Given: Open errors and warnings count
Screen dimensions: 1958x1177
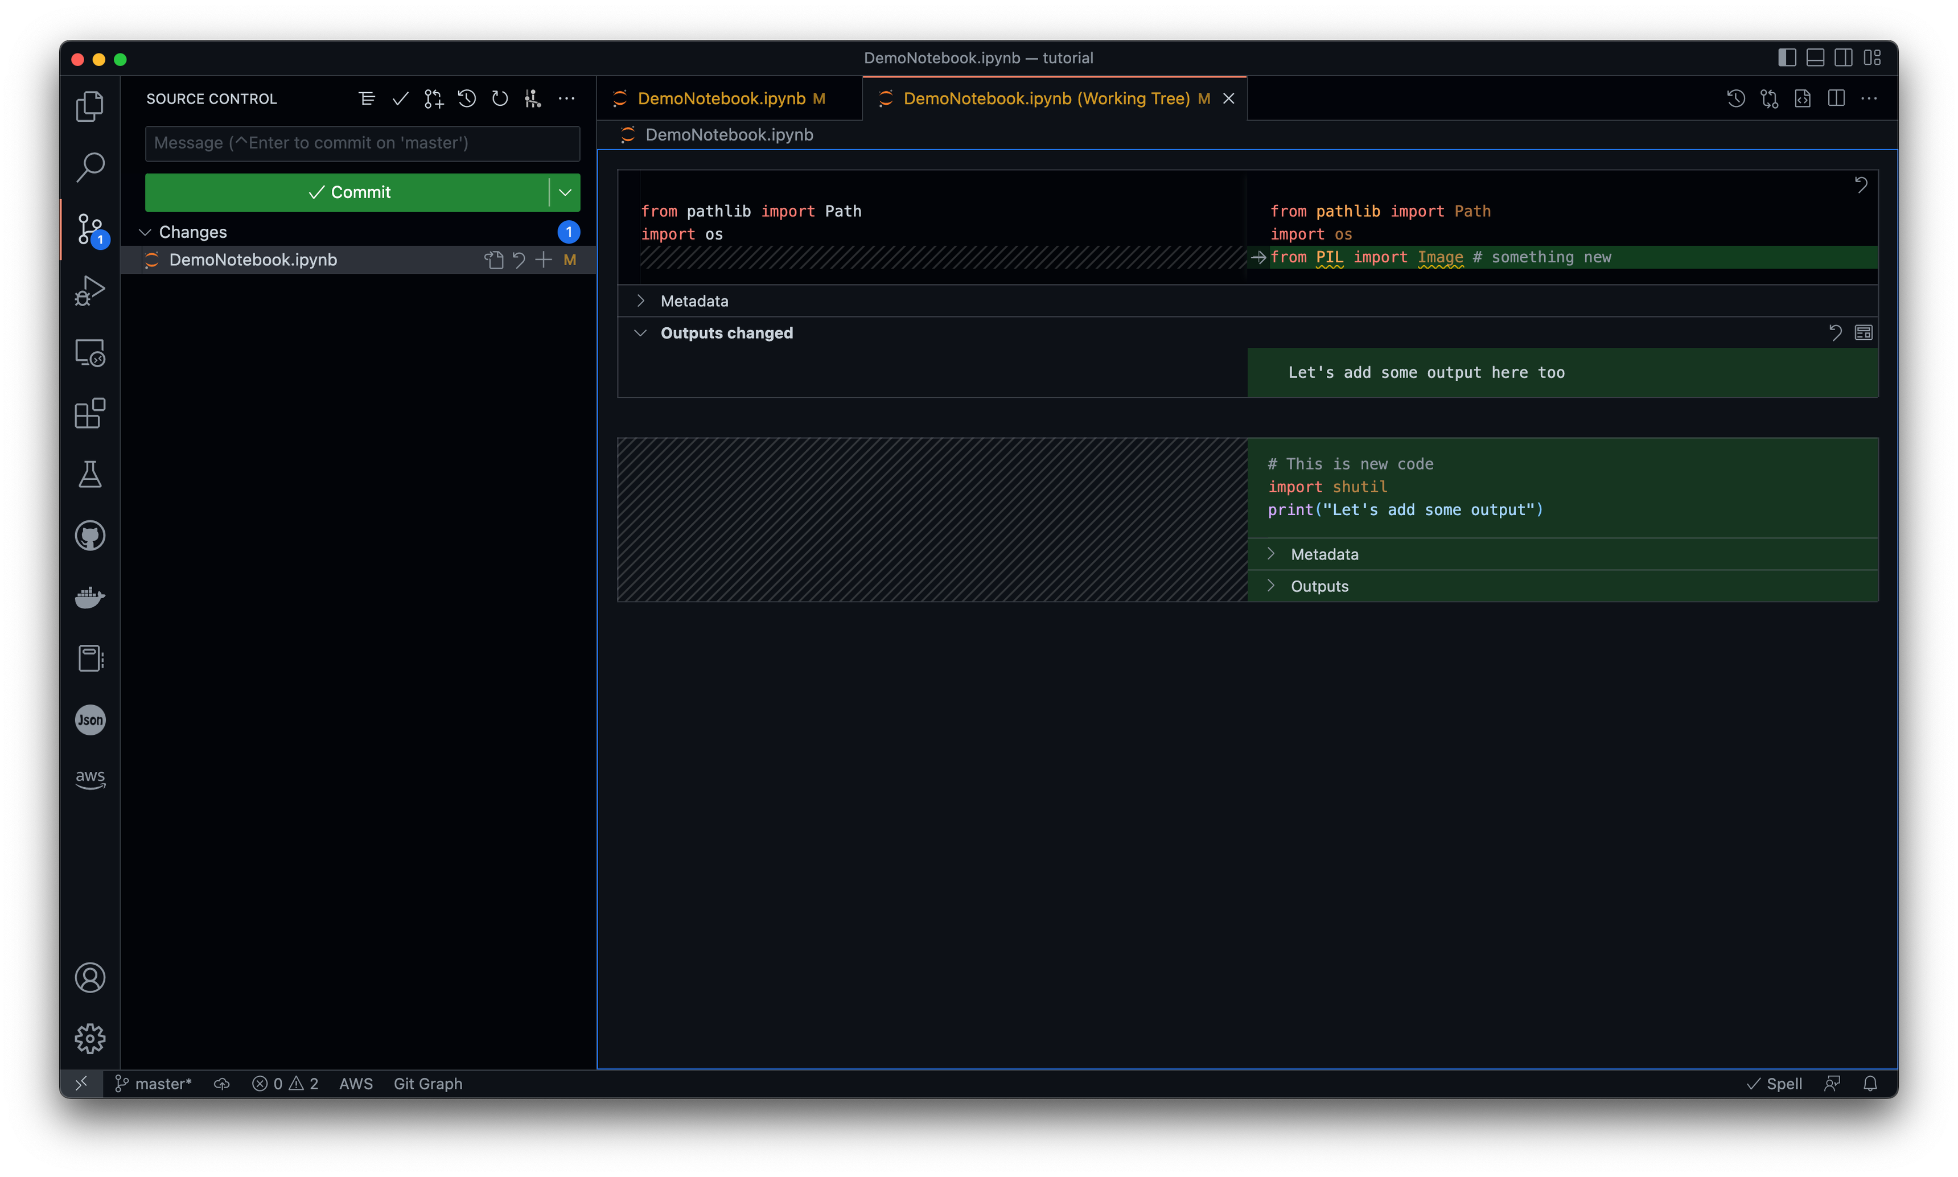Looking at the screenshot, I should coord(286,1084).
